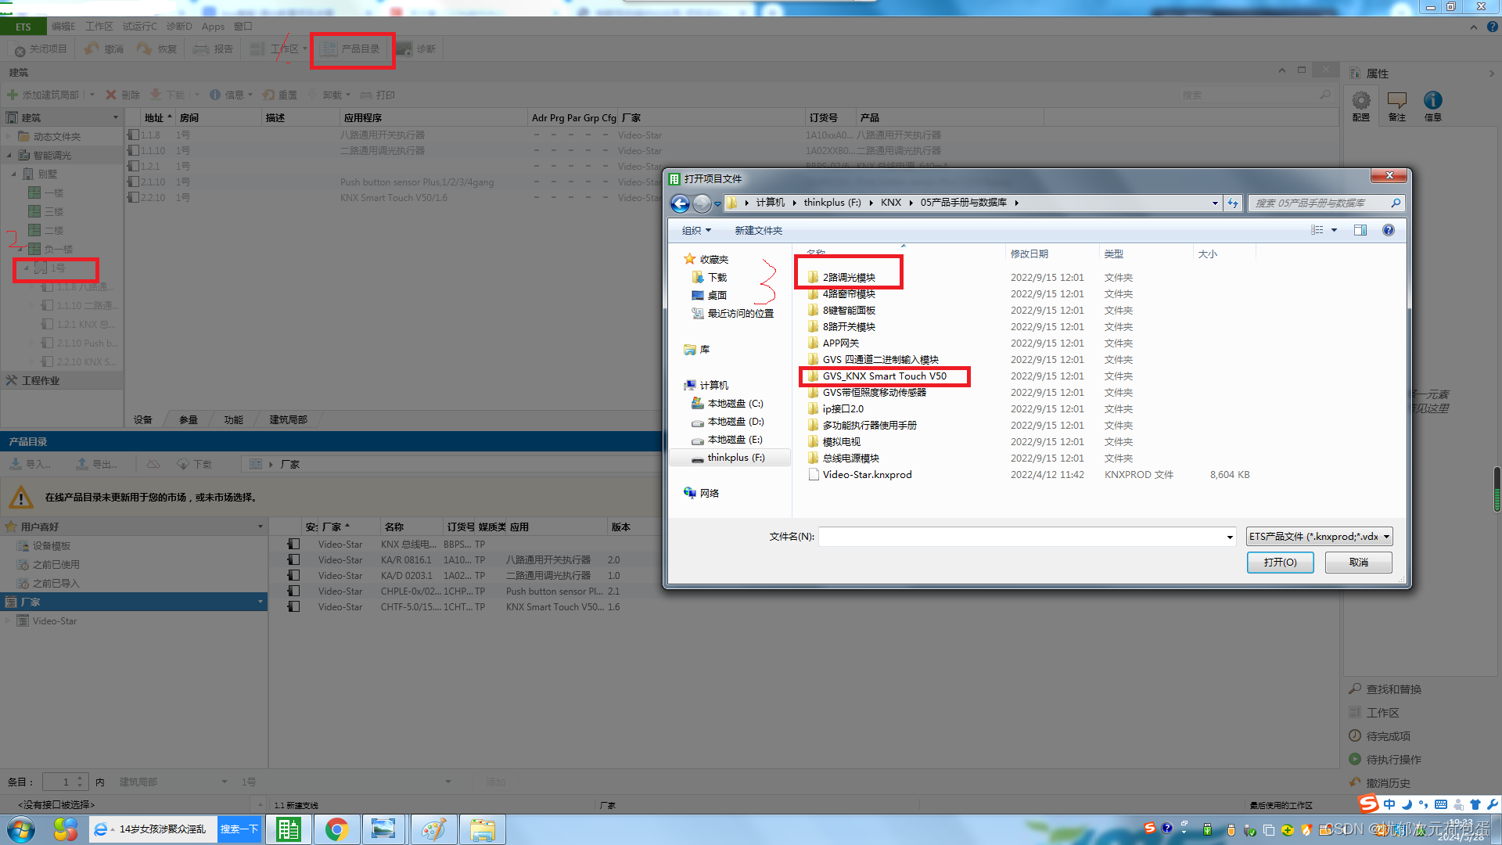Click the back arrow in file dialog
1502x845 pixels.
tap(680, 203)
